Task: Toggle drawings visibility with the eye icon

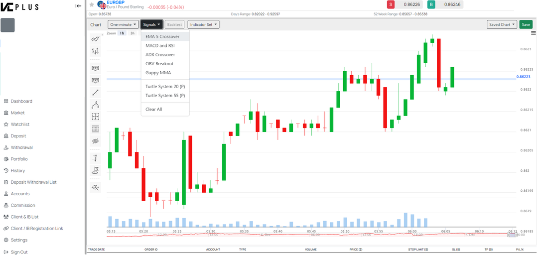Action: (95, 141)
